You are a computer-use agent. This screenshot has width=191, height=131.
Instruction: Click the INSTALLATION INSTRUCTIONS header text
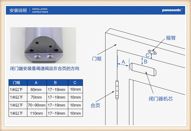(40, 10)
